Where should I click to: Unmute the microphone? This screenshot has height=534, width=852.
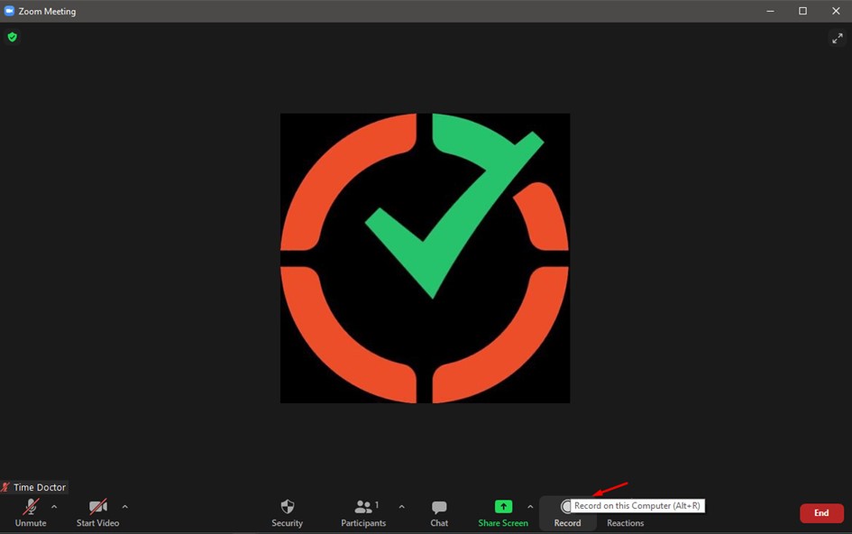point(31,511)
